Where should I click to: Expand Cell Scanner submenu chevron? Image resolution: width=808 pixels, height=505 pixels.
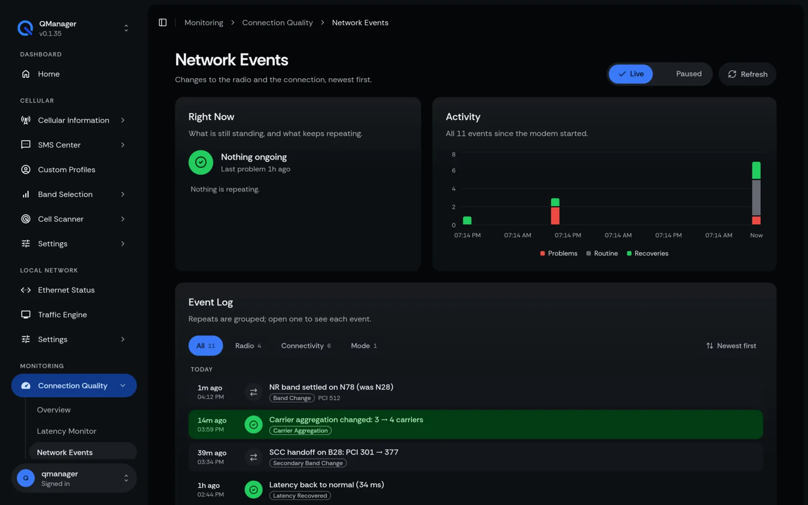[x=123, y=219]
